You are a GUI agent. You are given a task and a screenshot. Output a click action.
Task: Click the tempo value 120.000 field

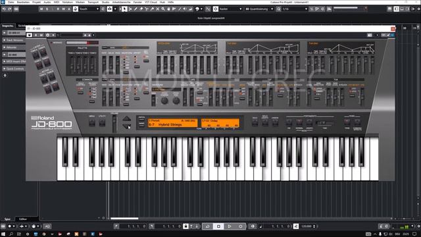pos(307,226)
